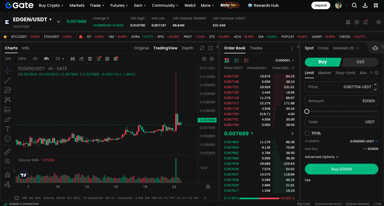Open chart indicators button
The height and width of the screenshot is (206, 384).
[81, 59]
